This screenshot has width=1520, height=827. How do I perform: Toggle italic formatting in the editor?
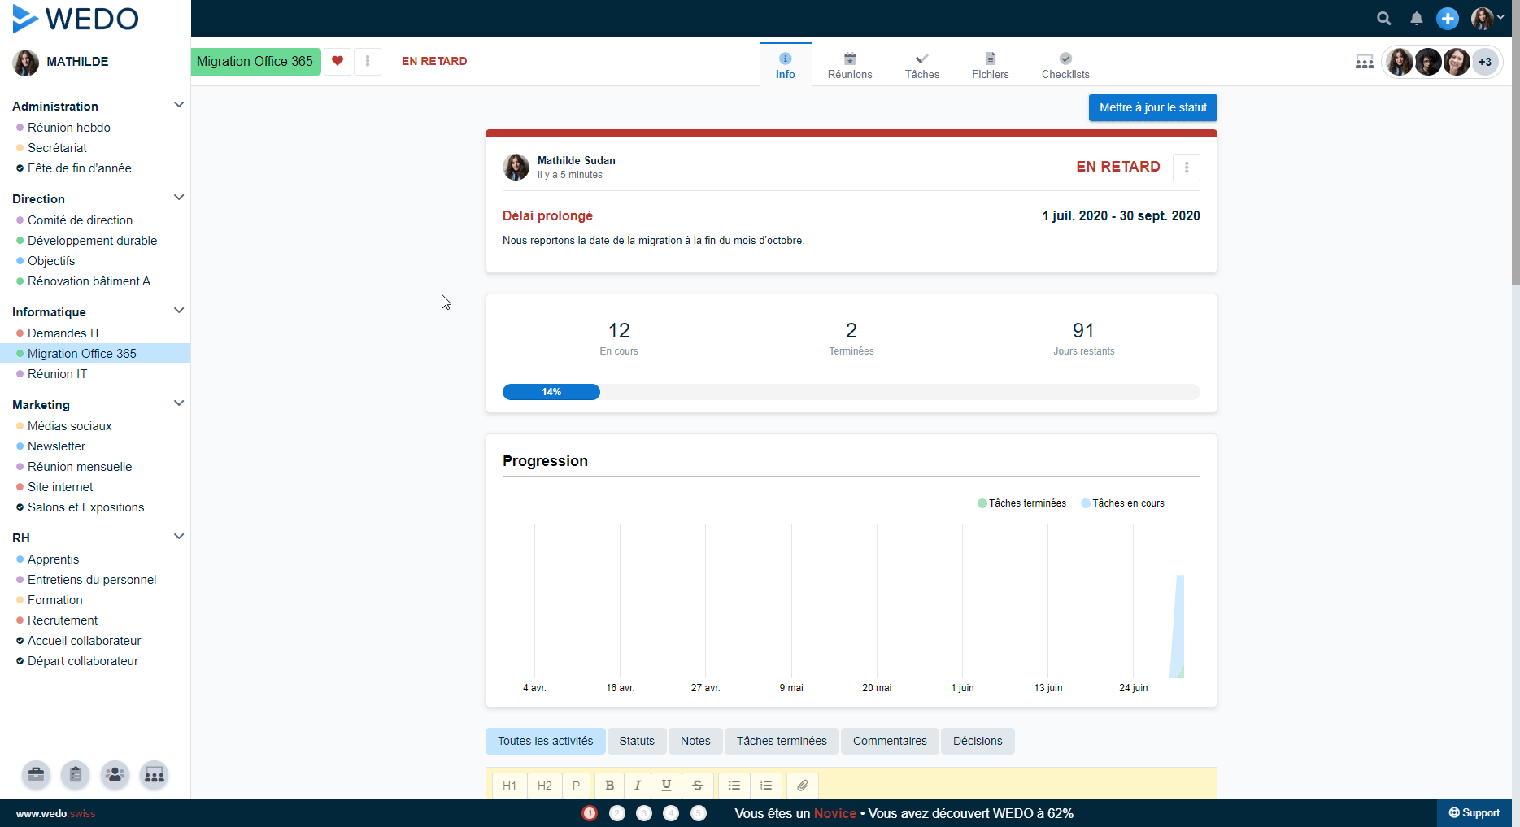pyautogui.click(x=638, y=786)
